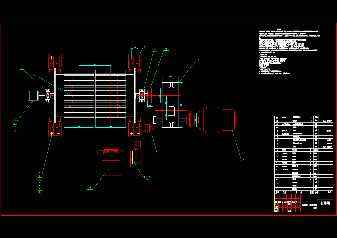
Task: Click the red coupling between gearbox and motor
Action: point(190,120)
